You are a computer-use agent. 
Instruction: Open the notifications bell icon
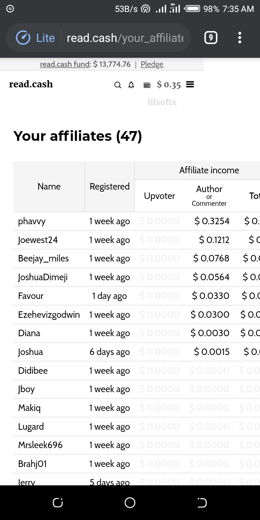pyautogui.click(x=131, y=85)
